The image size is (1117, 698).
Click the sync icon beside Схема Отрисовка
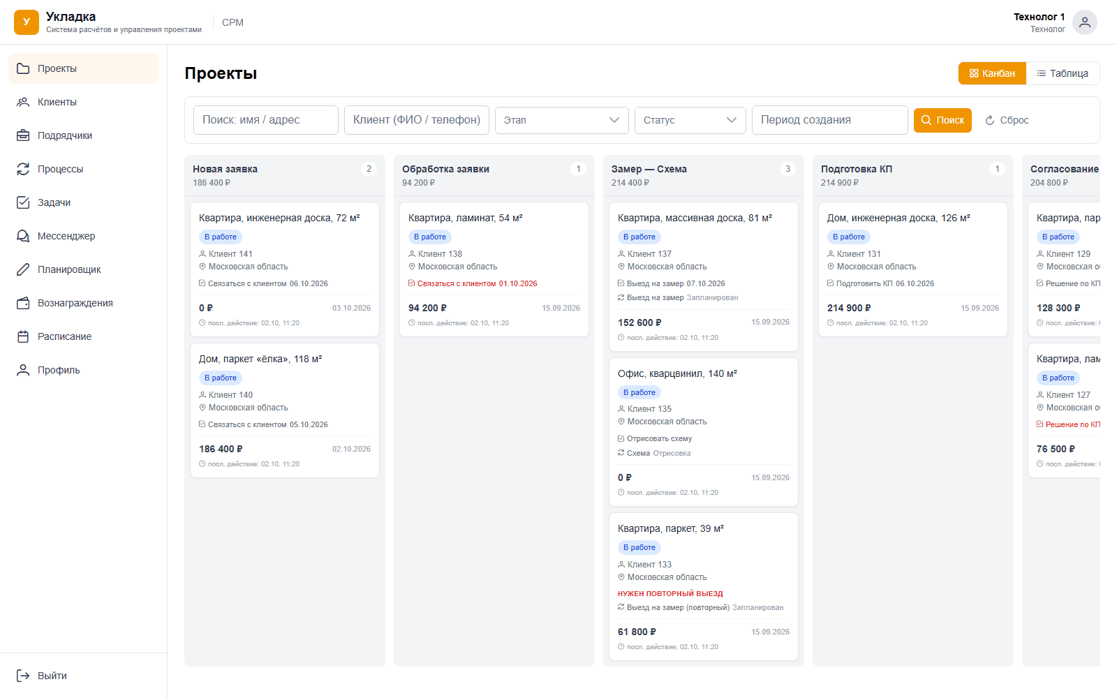click(621, 453)
